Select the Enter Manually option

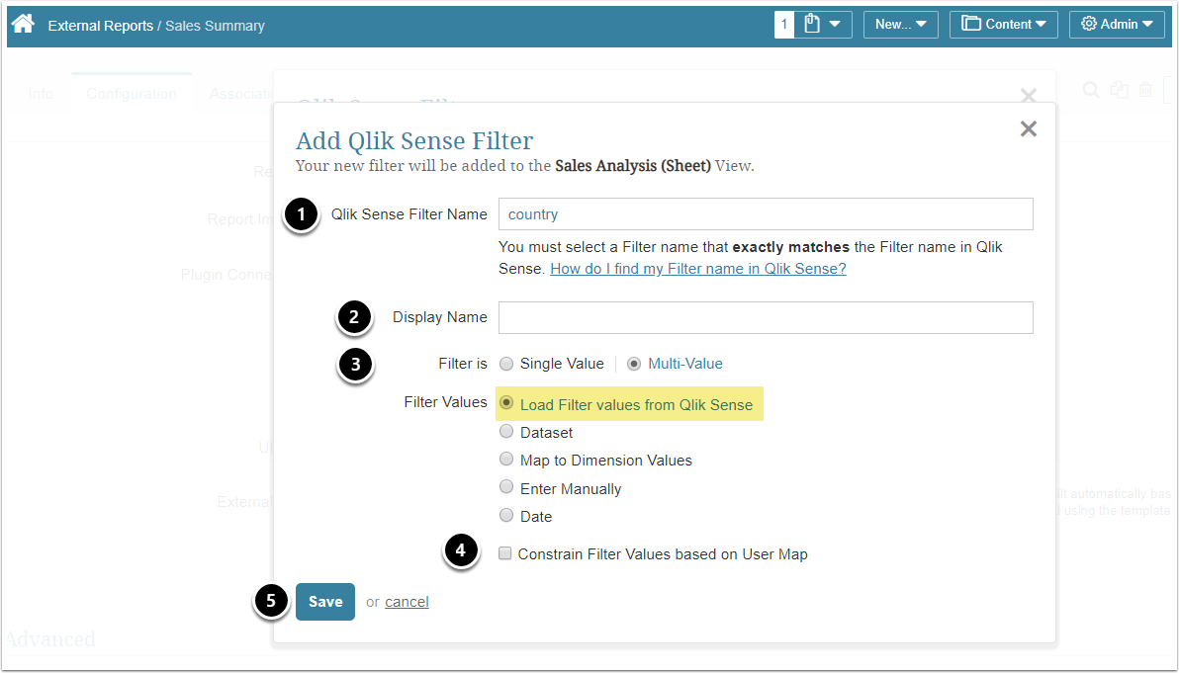coord(506,487)
